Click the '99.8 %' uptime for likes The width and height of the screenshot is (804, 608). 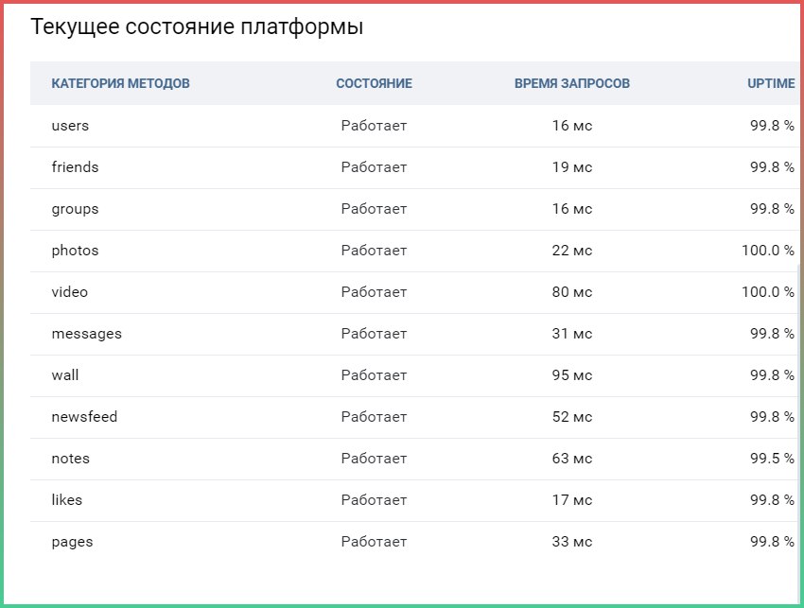(772, 499)
